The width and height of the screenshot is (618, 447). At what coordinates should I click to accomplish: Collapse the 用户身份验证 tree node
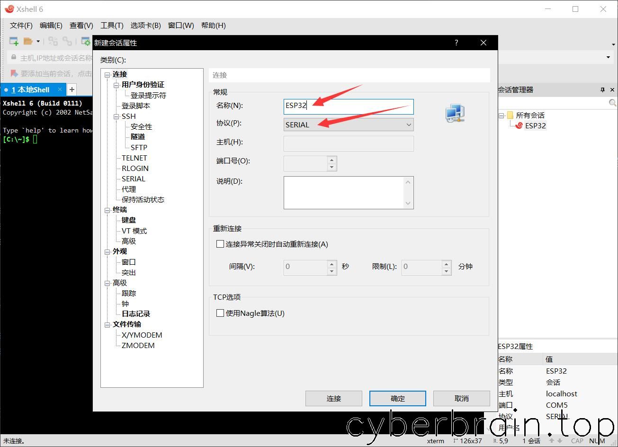pyautogui.click(x=116, y=85)
